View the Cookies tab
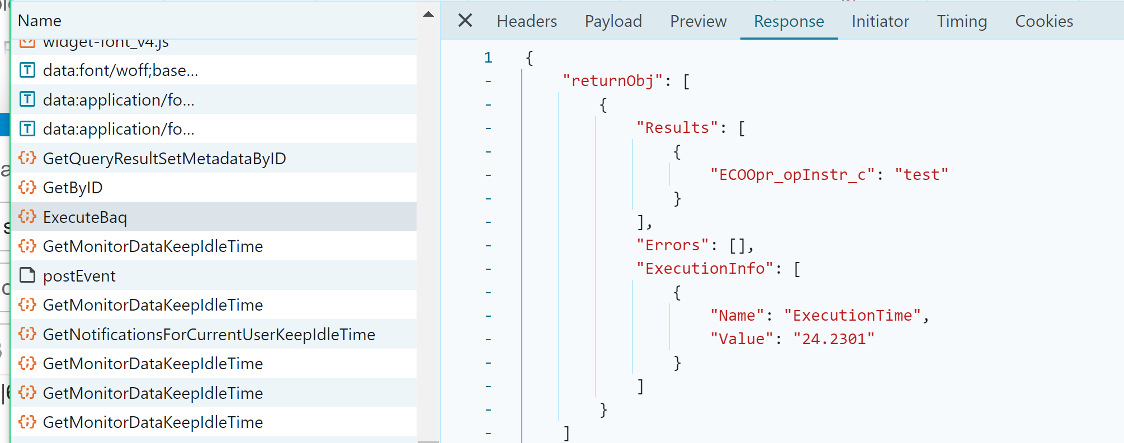This screenshot has width=1124, height=443. coord(1043,21)
